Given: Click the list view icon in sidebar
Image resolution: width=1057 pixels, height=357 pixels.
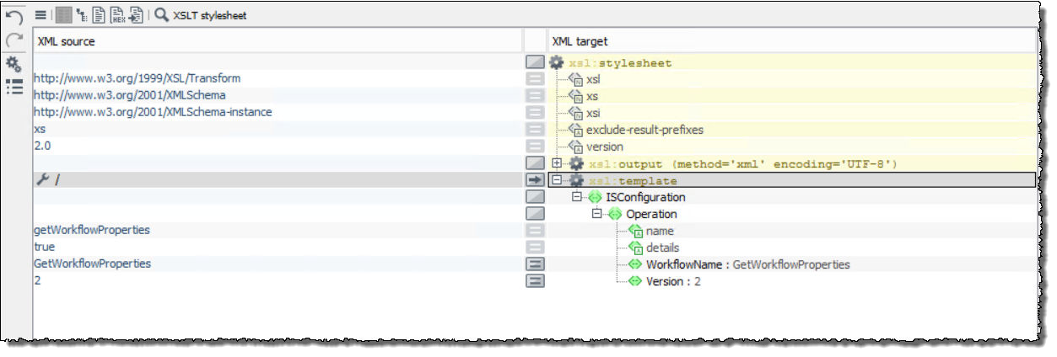Looking at the screenshot, I should click(x=14, y=87).
